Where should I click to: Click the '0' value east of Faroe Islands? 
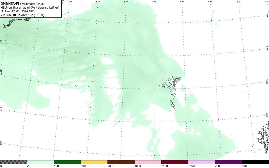243,93
